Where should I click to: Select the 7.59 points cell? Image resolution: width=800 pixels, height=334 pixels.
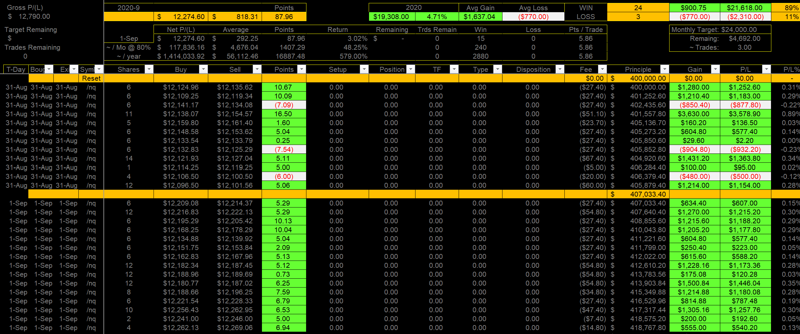click(x=284, y=292)
